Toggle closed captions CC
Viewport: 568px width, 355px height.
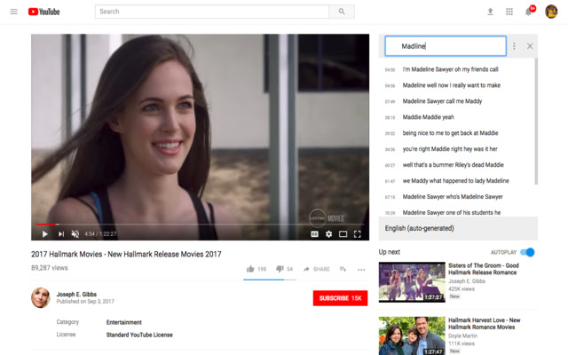(314, 234)
